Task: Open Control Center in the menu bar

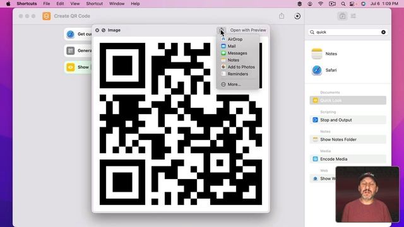Action: pyautogui.click(x=352, y=4)
